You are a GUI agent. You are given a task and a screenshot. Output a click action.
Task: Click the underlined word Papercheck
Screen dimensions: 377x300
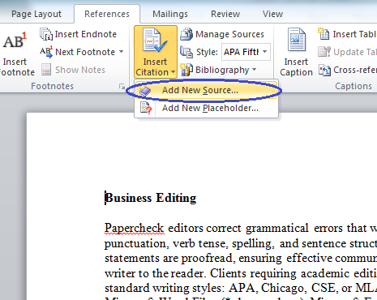tap(135, 229)
